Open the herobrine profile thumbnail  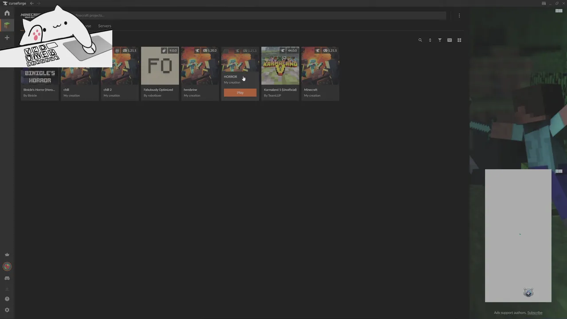pyautogui.click(x=200, y=66)
